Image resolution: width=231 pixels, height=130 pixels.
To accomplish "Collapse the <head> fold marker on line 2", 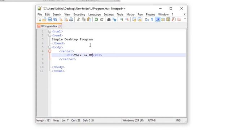I will (50, 35).
